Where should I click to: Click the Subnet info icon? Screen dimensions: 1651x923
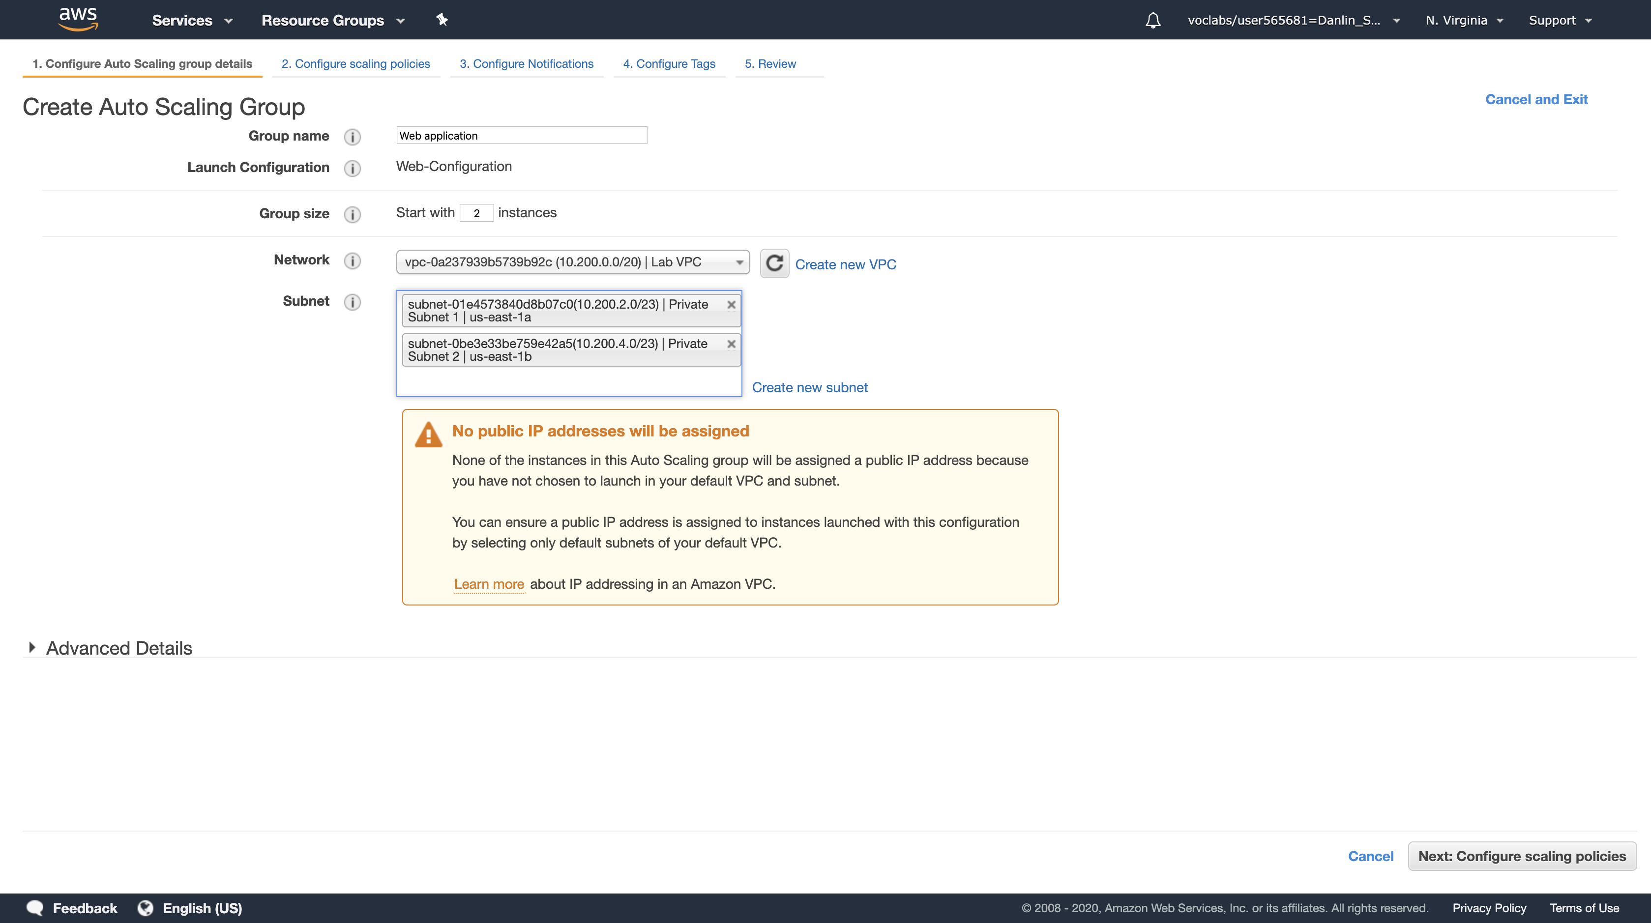pyautogui.click(x=353, y=302)
